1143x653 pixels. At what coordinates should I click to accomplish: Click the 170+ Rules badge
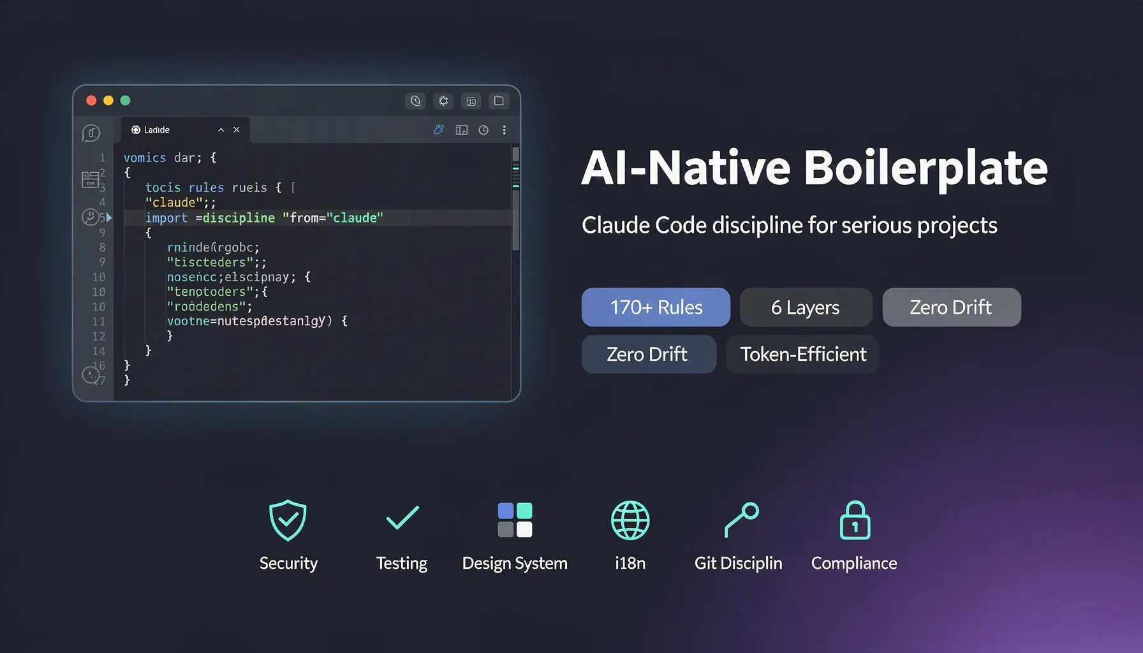[x=656, y=307]
